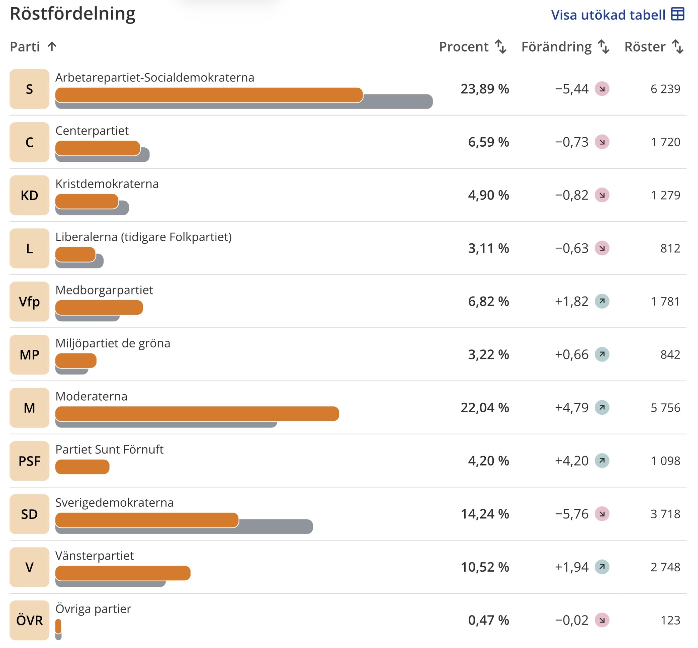The height and width of the screenshot is (648, 698).
Task: Click the ÖVR party badge
Action: tap(30, 620)
